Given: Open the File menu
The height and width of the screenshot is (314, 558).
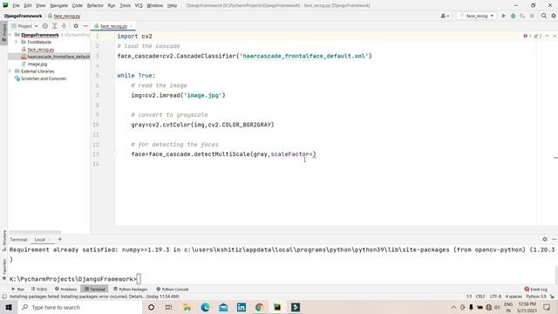Looking at the screenshot, I should pos(16,5).
